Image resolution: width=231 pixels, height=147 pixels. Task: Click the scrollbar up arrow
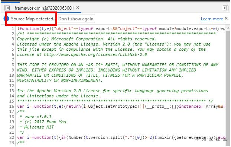point(228,28)
